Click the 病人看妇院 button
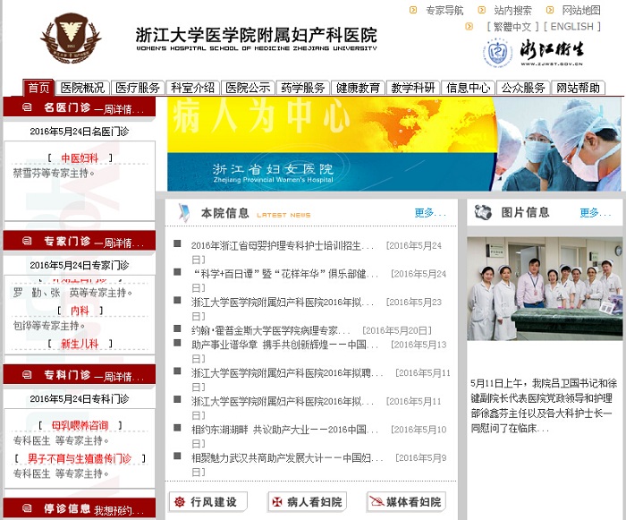 pos(307,501)
